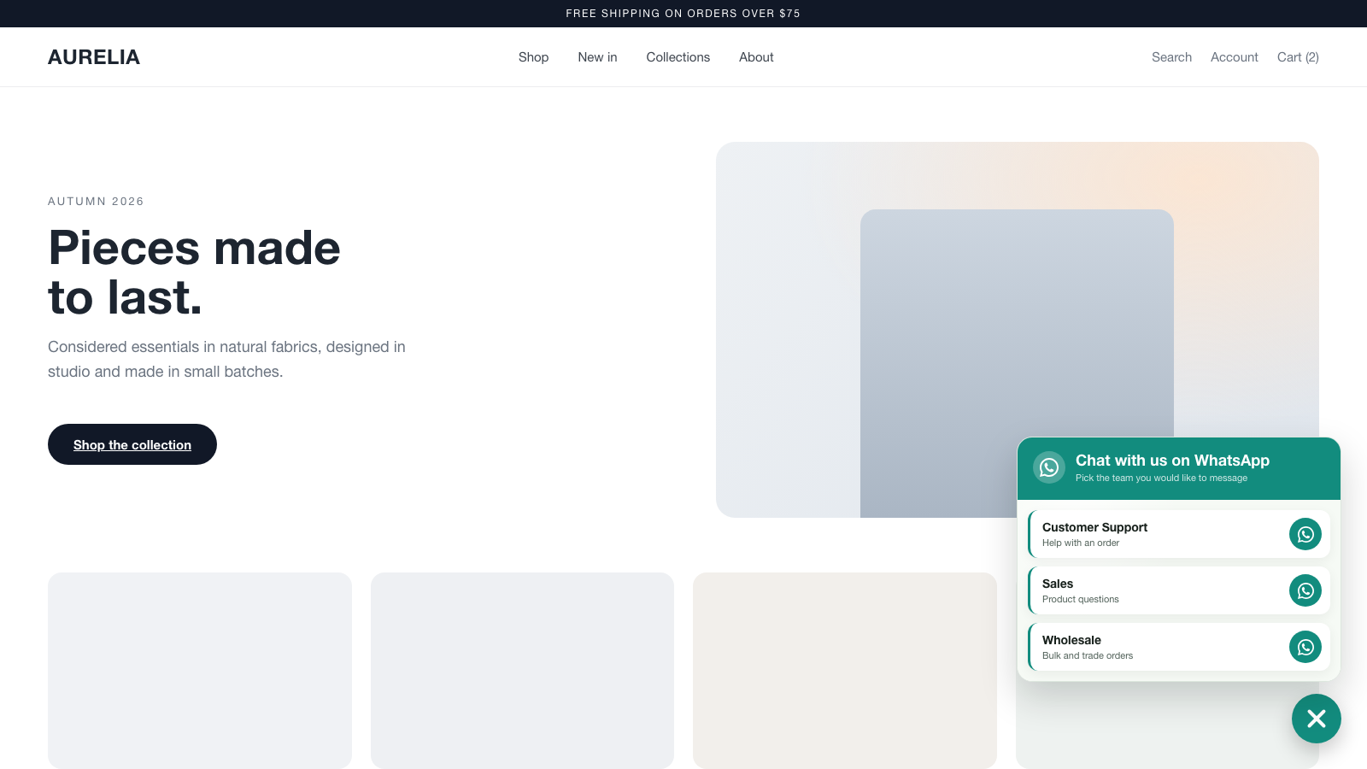Open the Shop menu

pos(533,57)
